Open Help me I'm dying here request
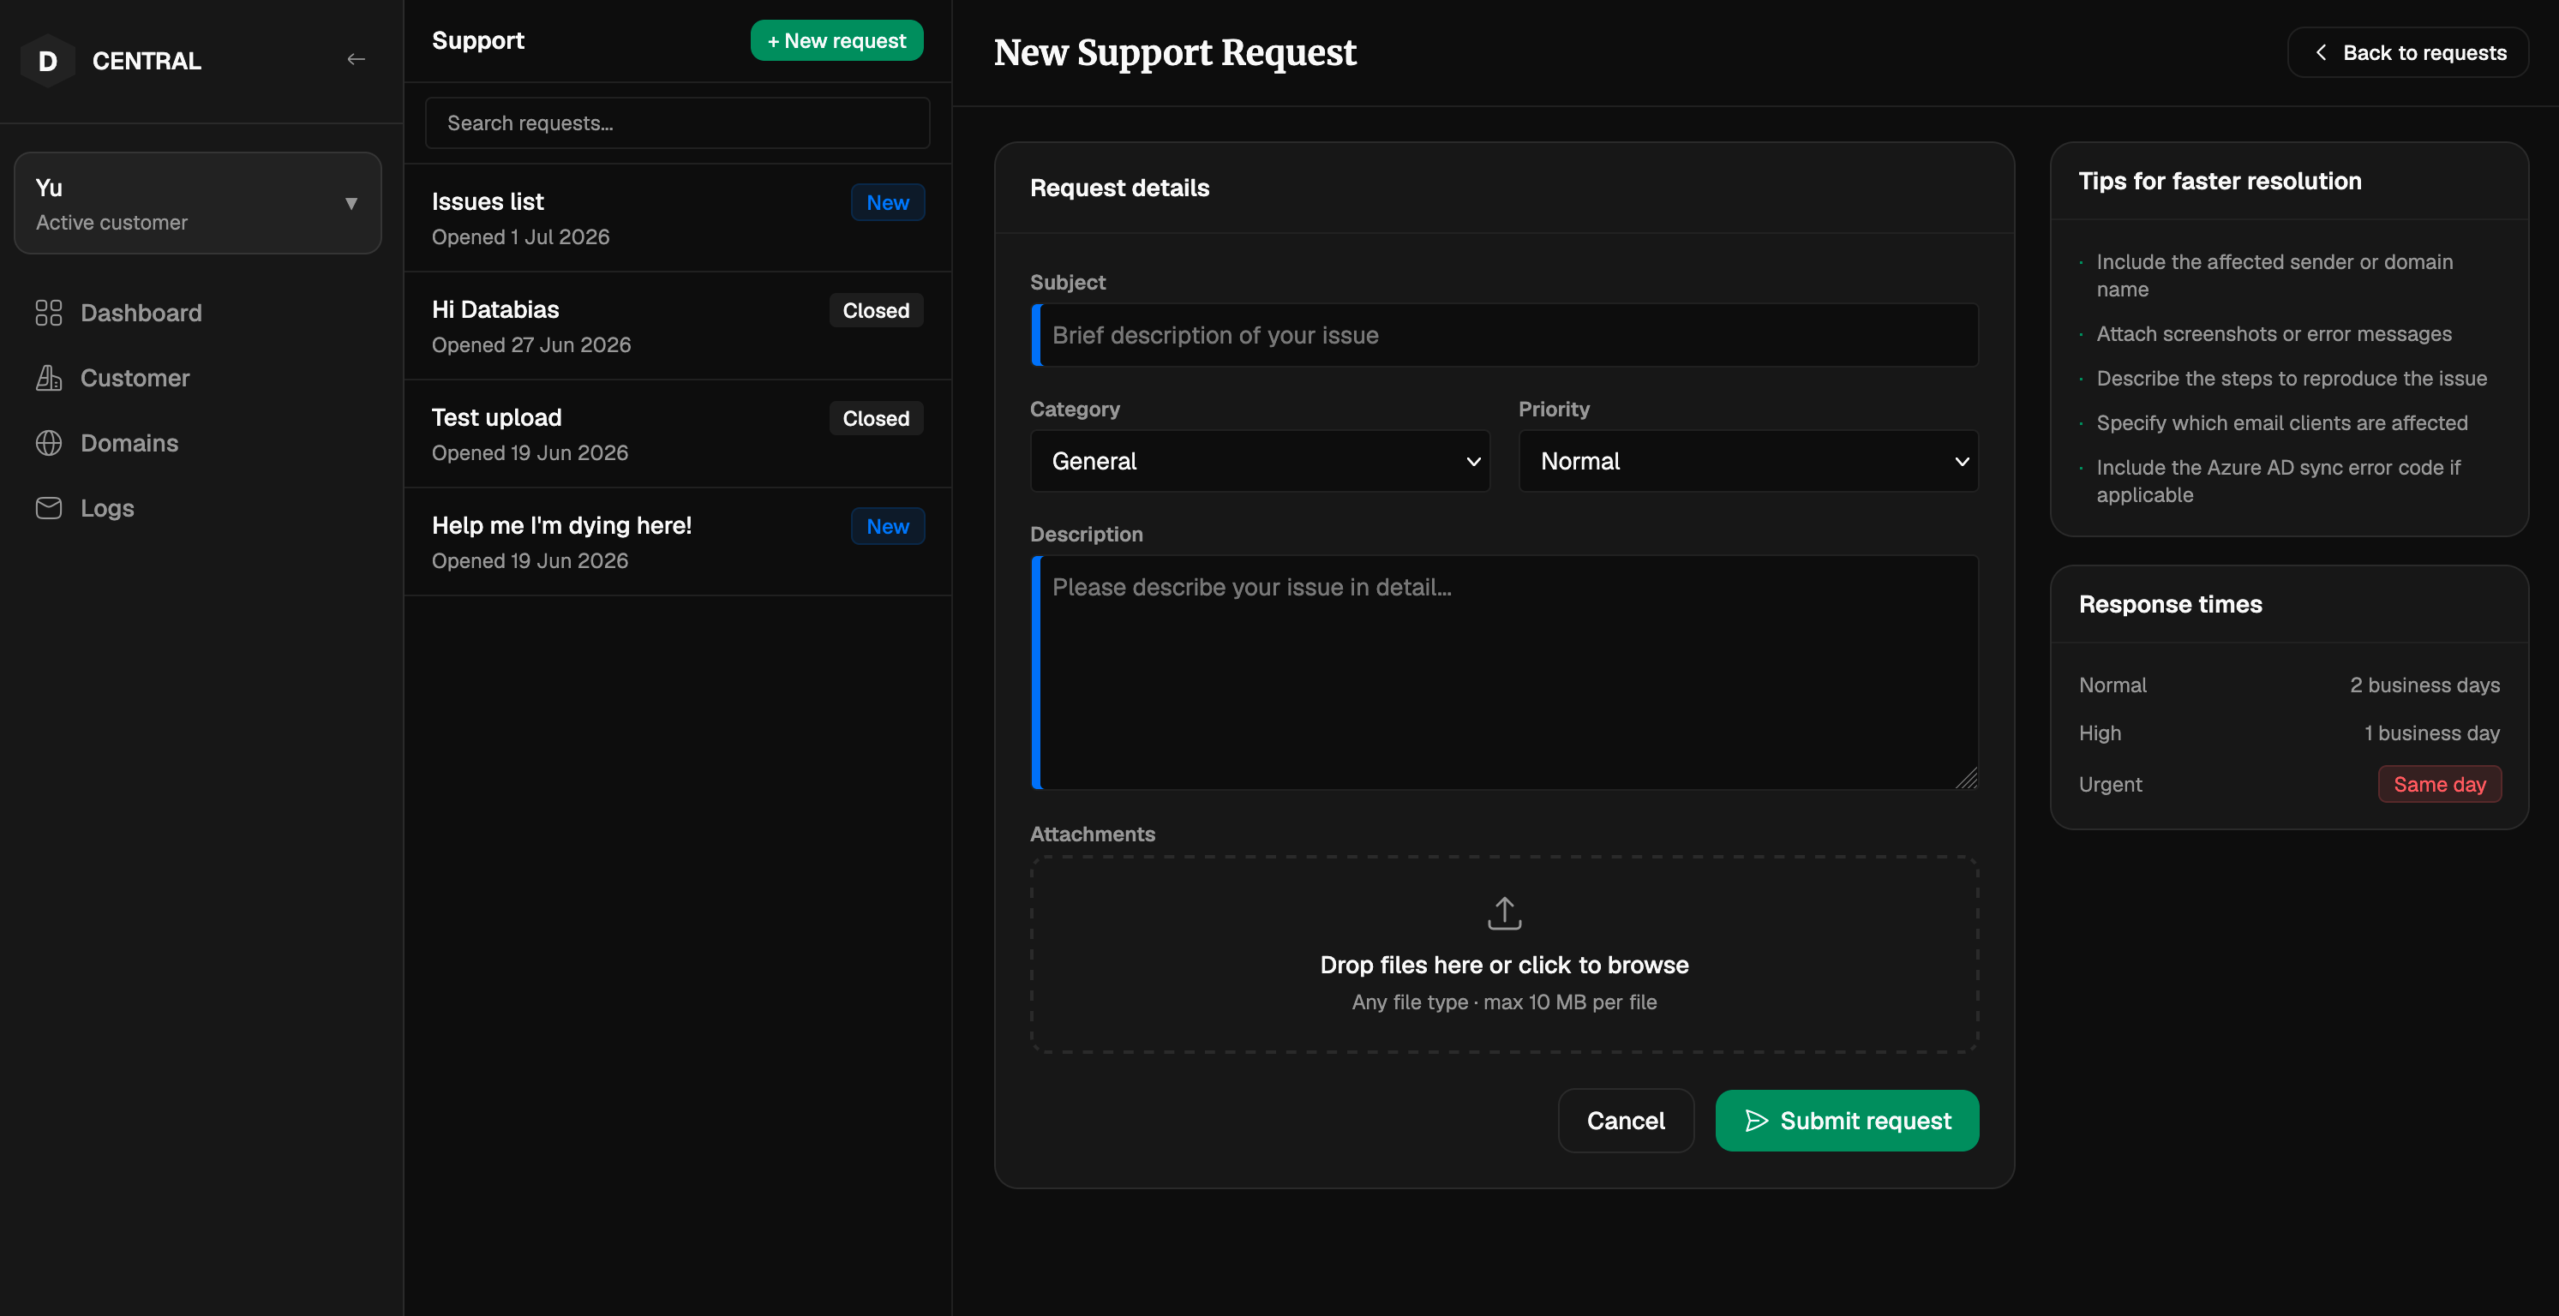This screenshot has height=1316, width=2559. [678, 542]
